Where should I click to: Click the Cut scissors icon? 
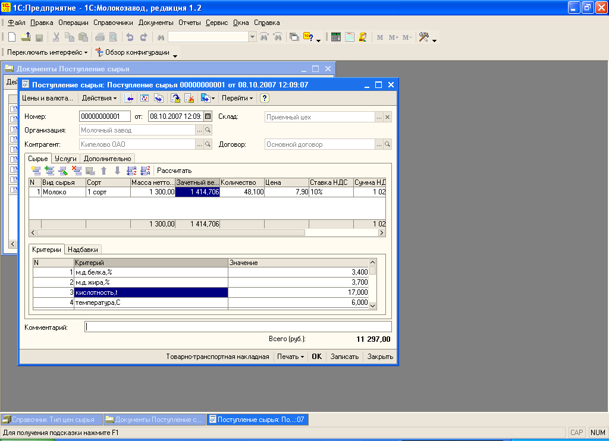tap(56, 37)
